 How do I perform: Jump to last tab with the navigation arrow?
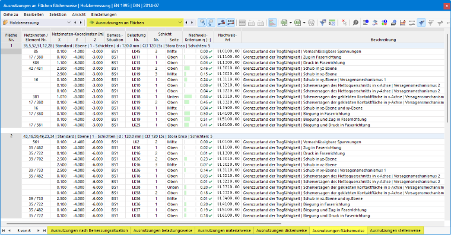pos(45,230)
